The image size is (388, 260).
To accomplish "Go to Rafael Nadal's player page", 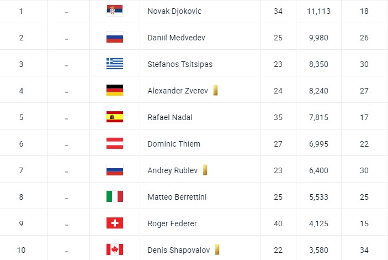I will click(170, 117).
